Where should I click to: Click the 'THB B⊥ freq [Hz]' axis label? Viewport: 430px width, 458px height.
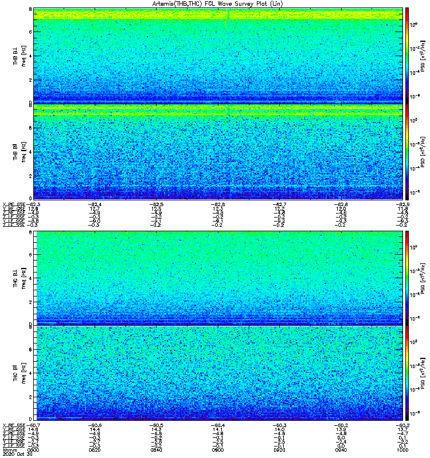(19, 56)
